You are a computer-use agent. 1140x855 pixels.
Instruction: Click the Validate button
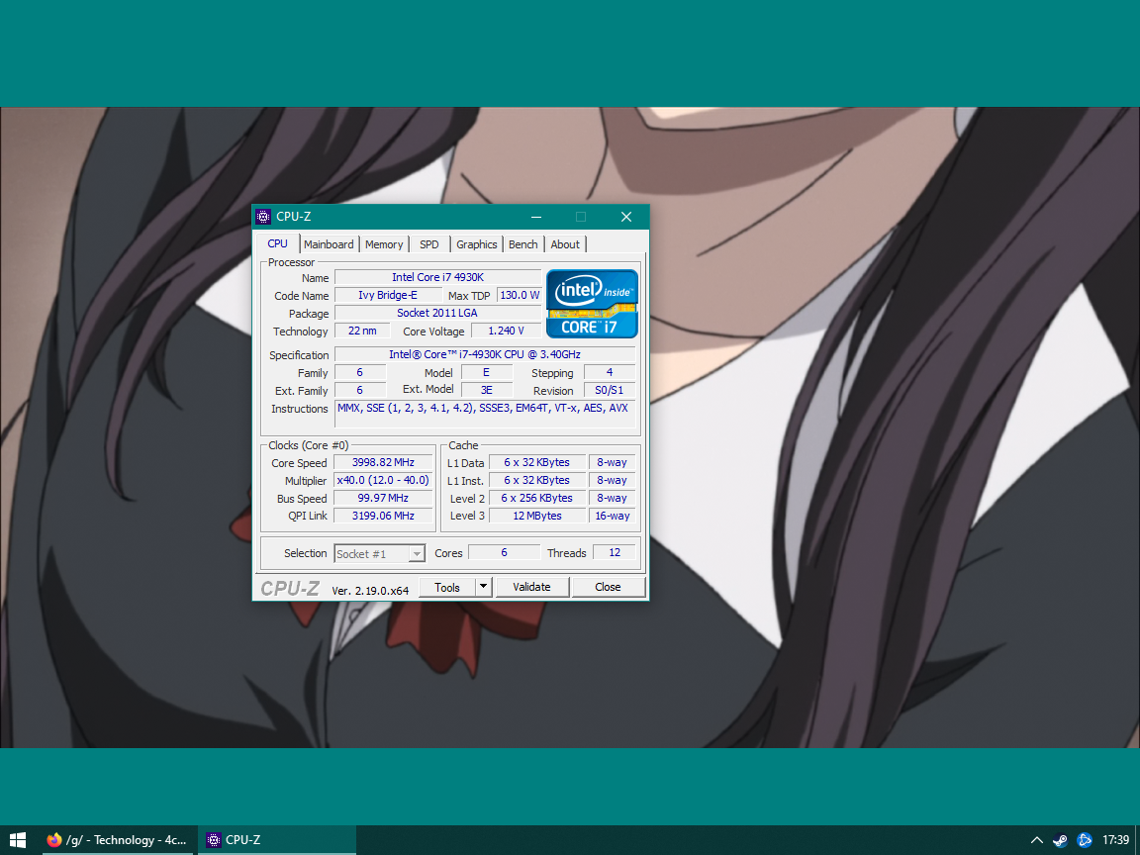click(x=531, y=587)
